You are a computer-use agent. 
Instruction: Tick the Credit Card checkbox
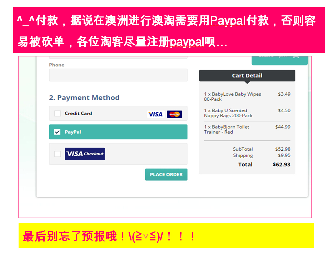coord(57,113)
